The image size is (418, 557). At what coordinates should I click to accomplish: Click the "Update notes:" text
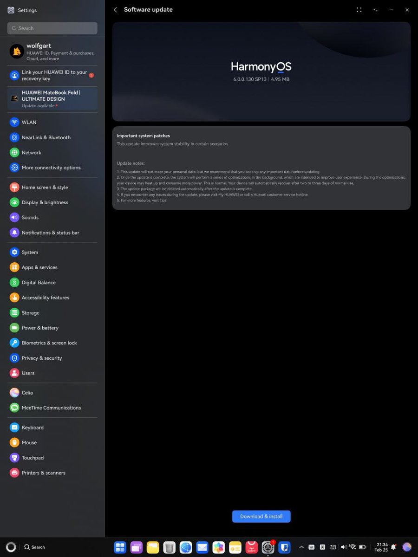point(131,163)
